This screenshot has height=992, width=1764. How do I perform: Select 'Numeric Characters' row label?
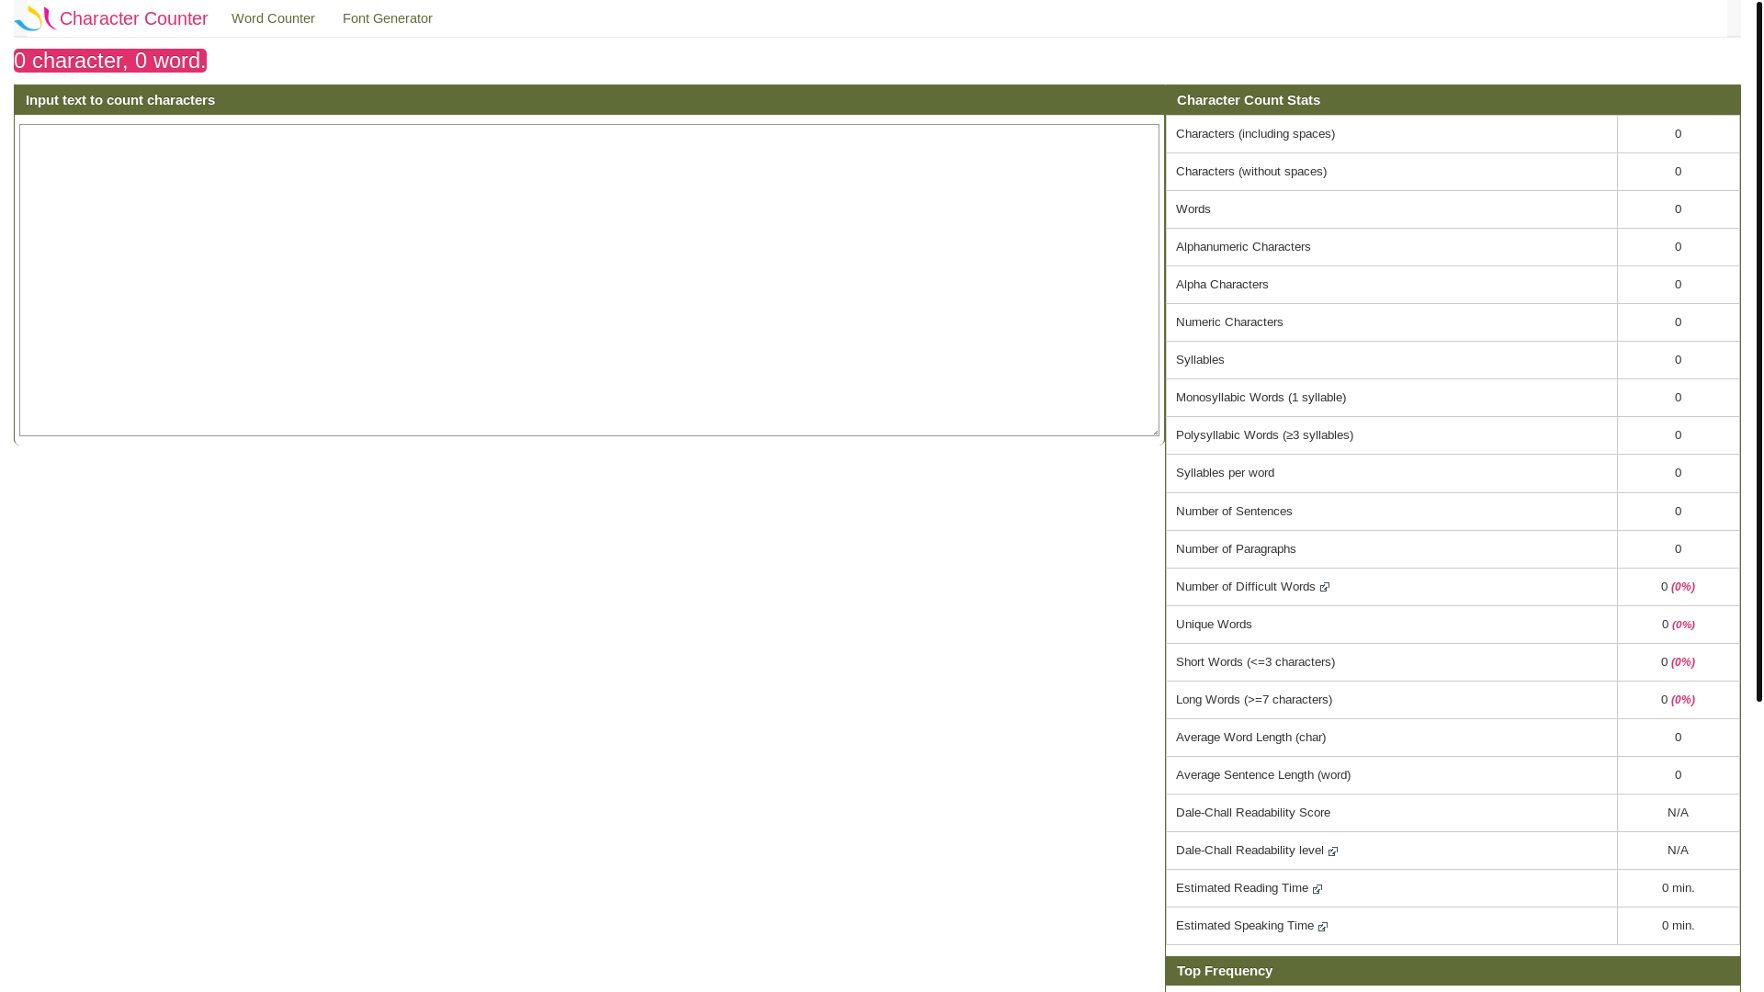point(1229,322)
